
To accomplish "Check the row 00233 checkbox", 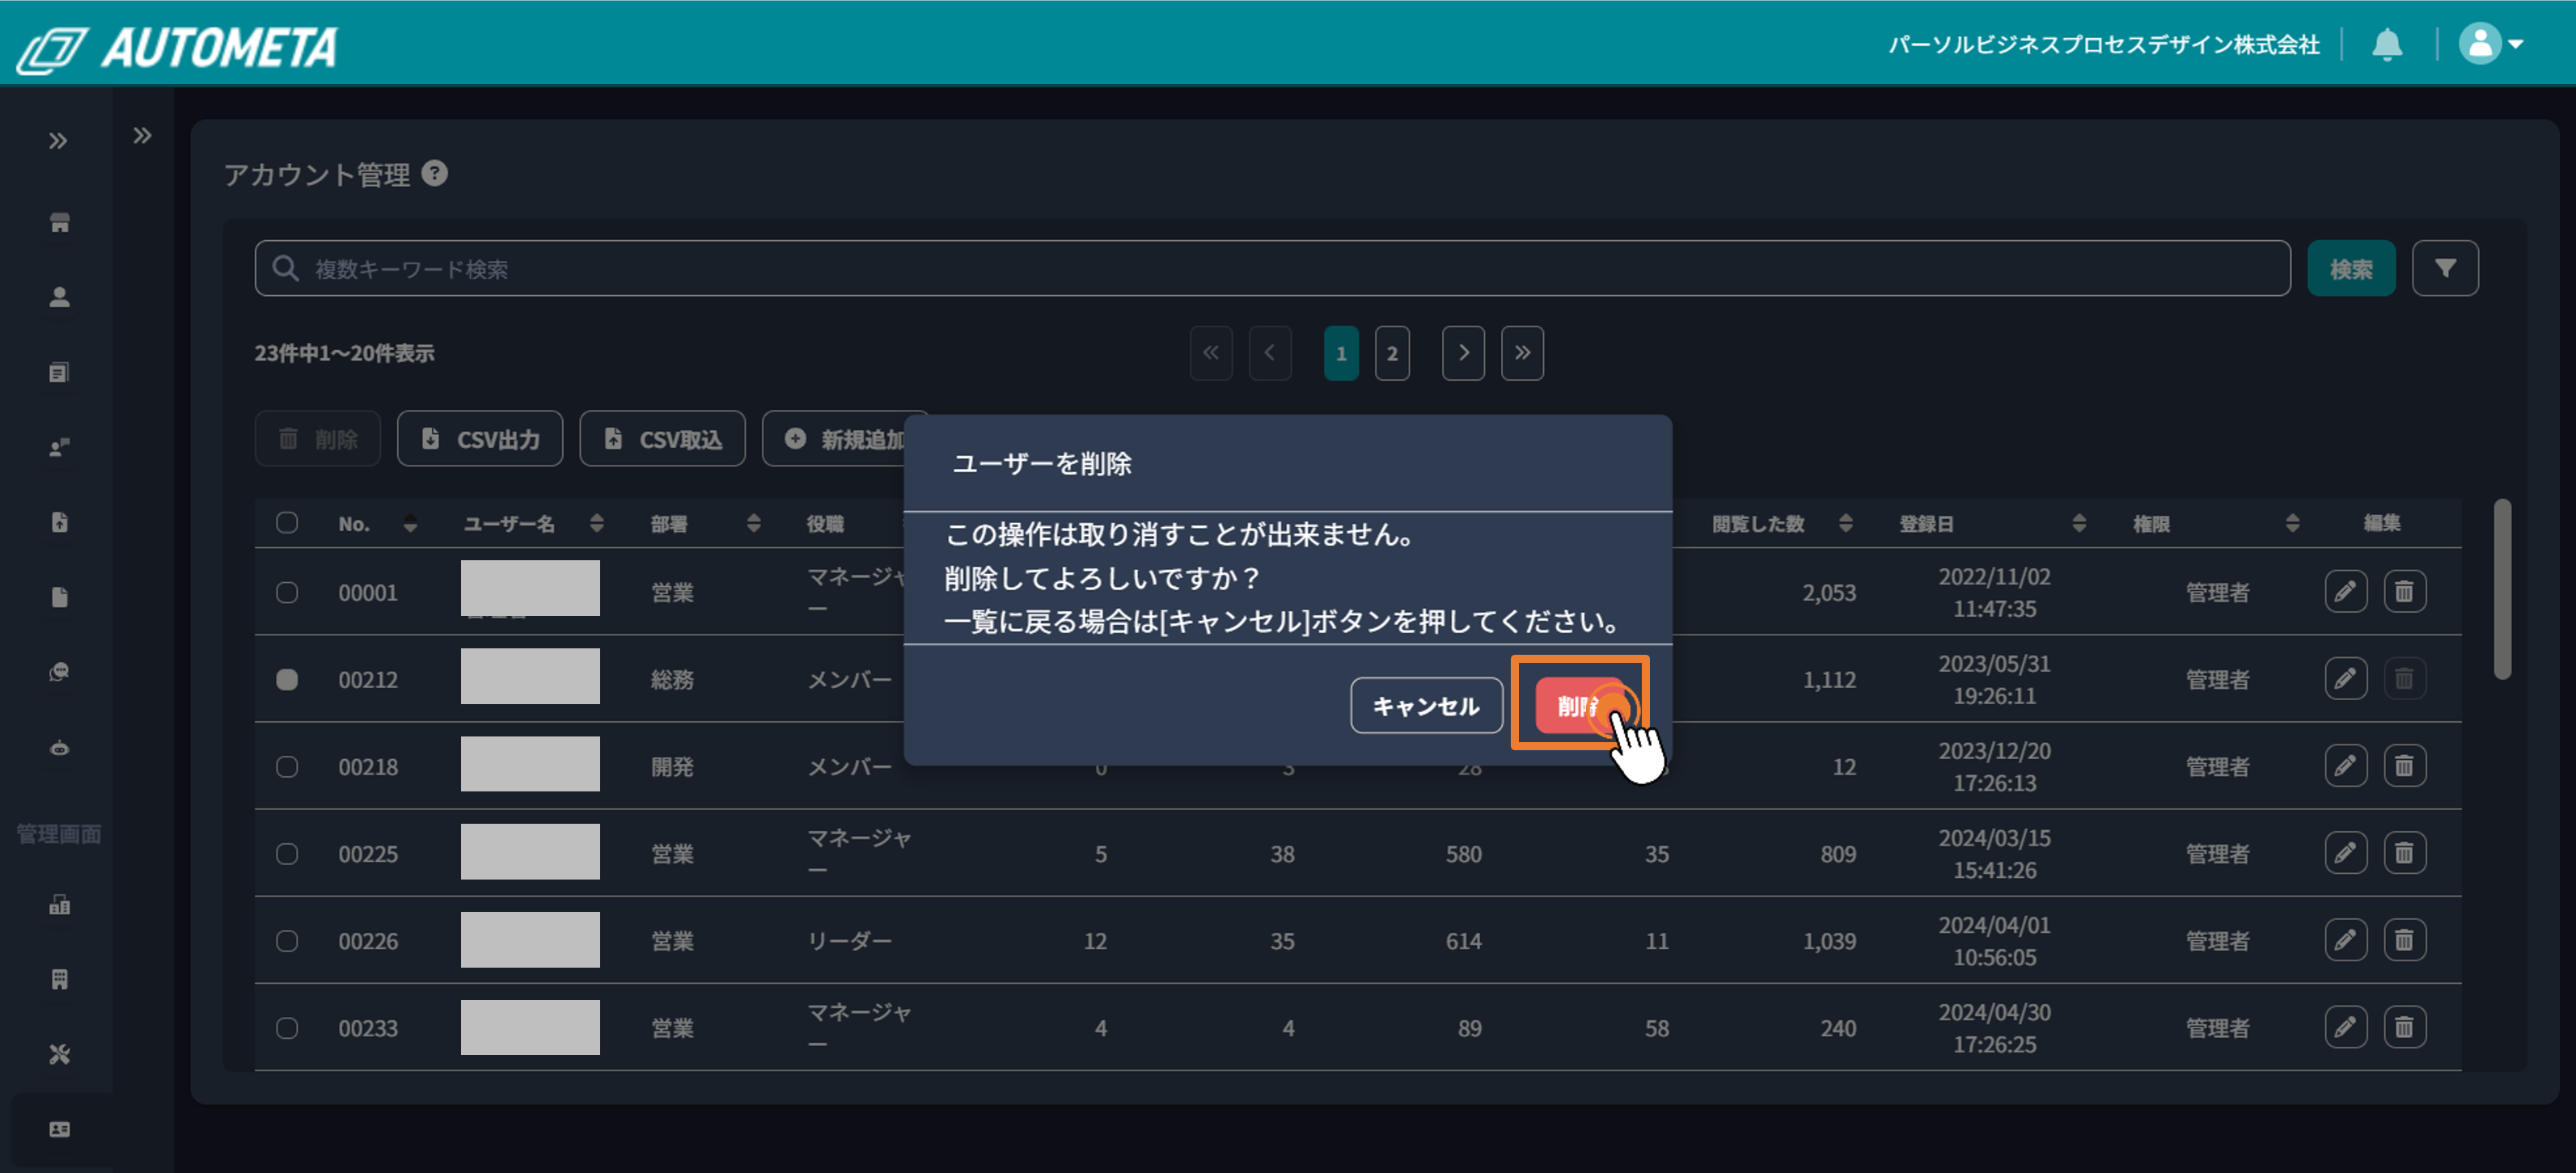I will click(x=287, y=1028).
